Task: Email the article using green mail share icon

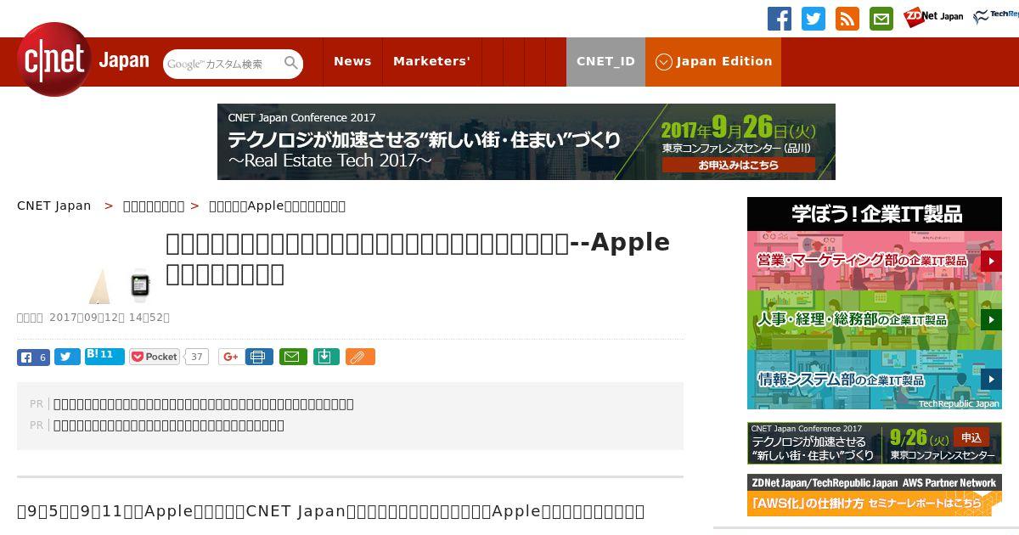Action: 293,357
